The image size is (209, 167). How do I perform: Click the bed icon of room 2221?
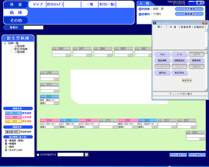[179, 120]
